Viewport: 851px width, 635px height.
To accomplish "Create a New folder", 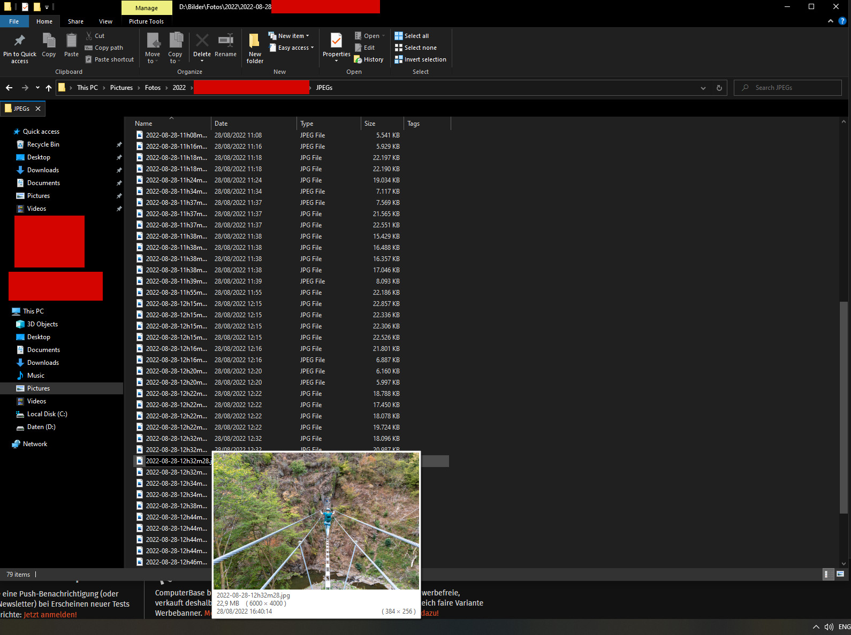I will click(x=255, y=48).
